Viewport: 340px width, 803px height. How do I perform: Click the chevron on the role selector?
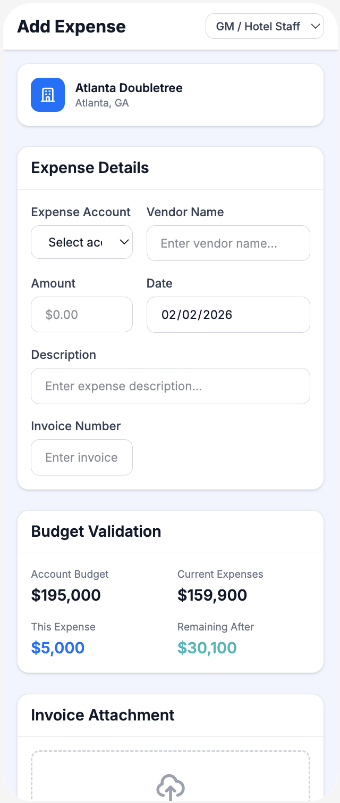pyautogui.click(x=315, y=26)
